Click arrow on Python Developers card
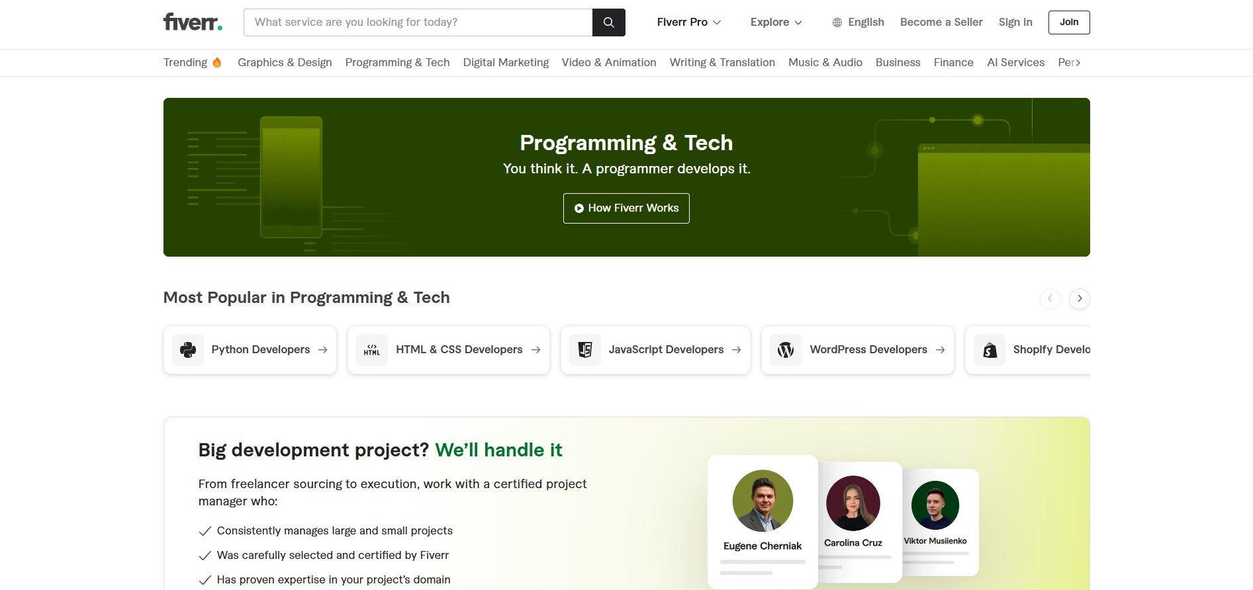The image size is (1253, 590). [322, 350]
